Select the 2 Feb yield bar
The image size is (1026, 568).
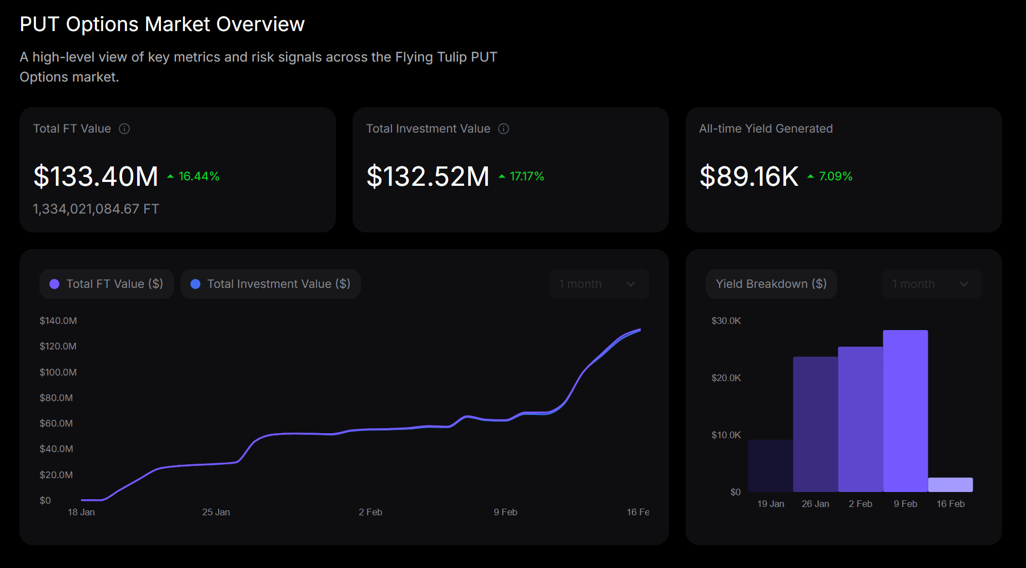click(x=860, y=419)
